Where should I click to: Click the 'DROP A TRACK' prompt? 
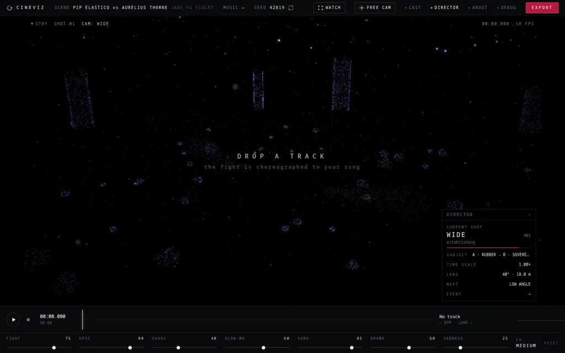click(281, 156)
